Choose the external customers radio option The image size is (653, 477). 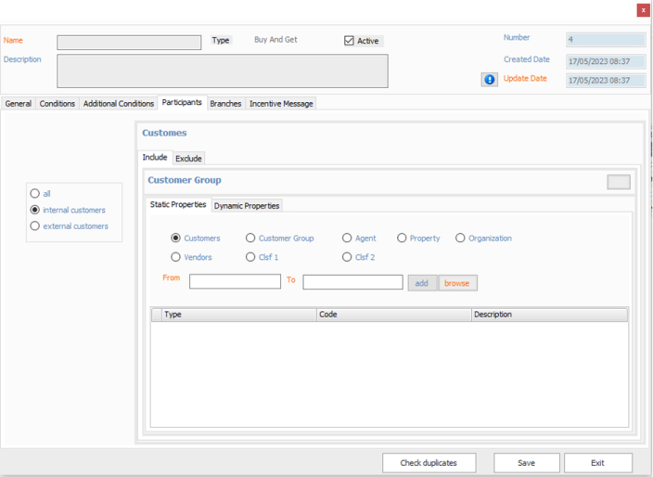[x=35, y=226]
